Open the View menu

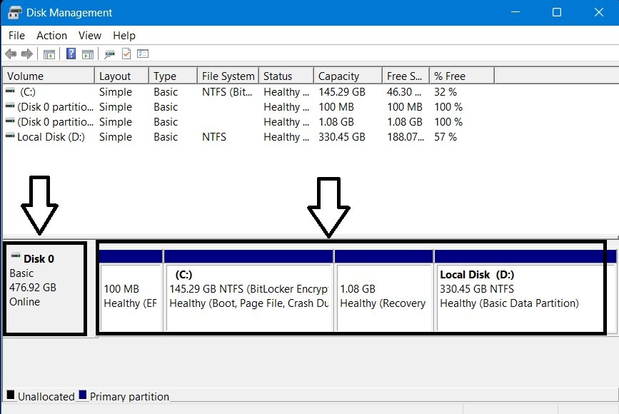(x=90, y=36)
